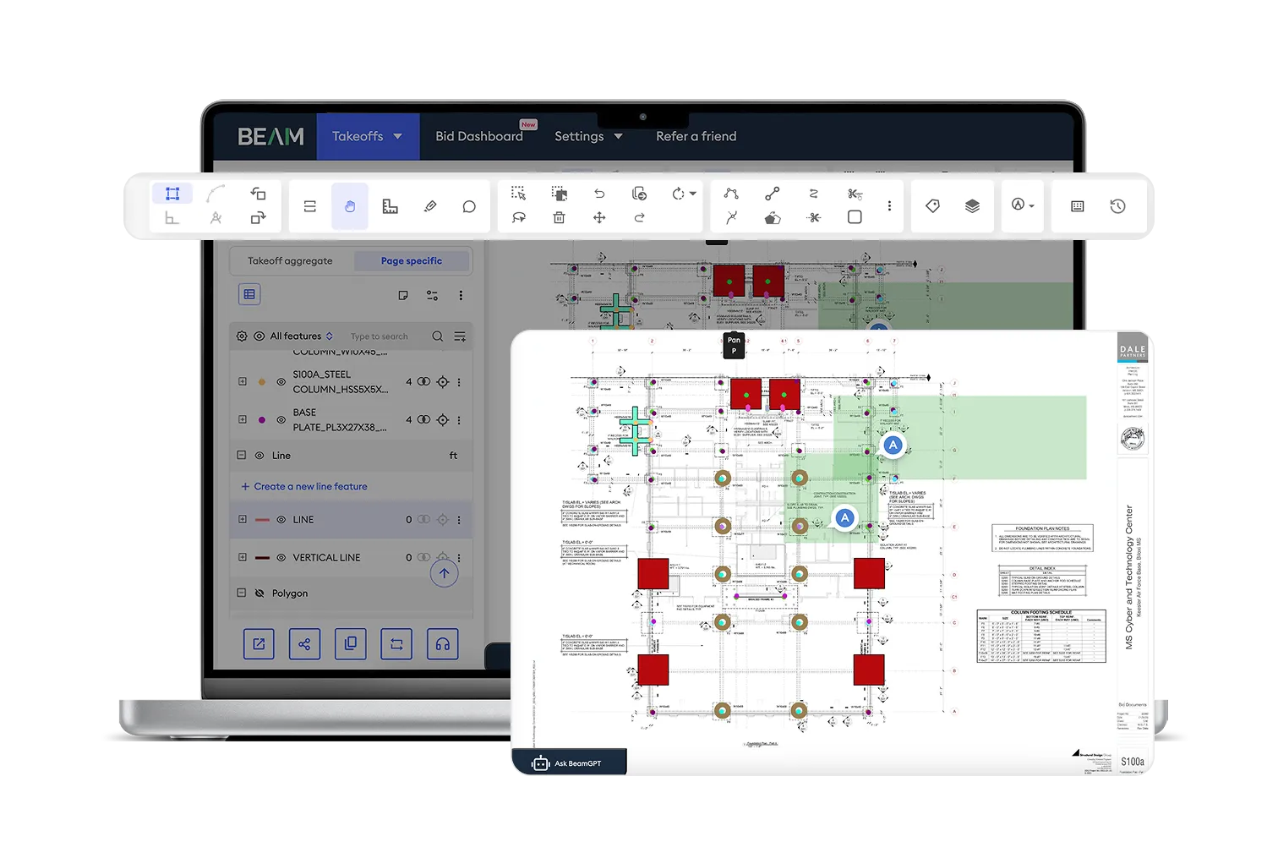Open the Takeoffs navigation dropdown
Viewport: 1278px width, 842px height.
(x=368, y=136)
